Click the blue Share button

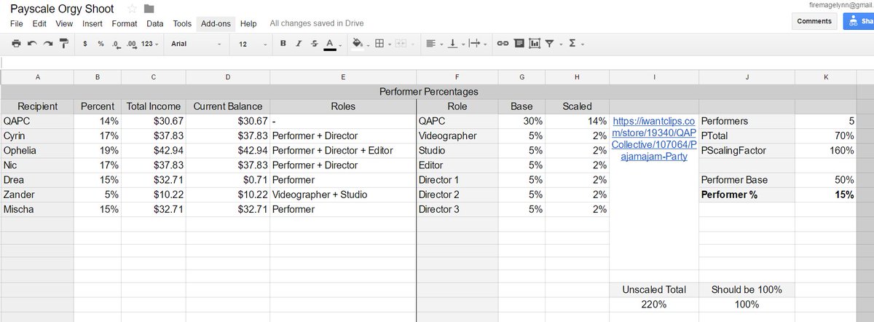[x=859, y=21]
